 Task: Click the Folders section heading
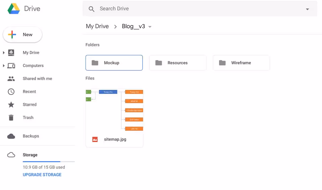click(93, 45)
